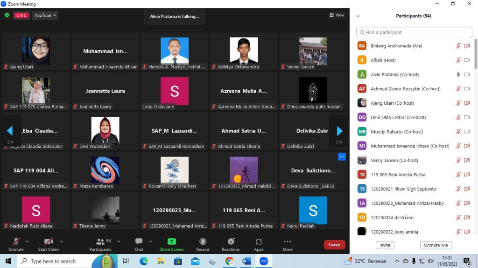478x268 pixels.
Task: Click muted mic icon for Achmad Zainur Rozzykin
Action: pyautogui.click(x=458, y=89)
